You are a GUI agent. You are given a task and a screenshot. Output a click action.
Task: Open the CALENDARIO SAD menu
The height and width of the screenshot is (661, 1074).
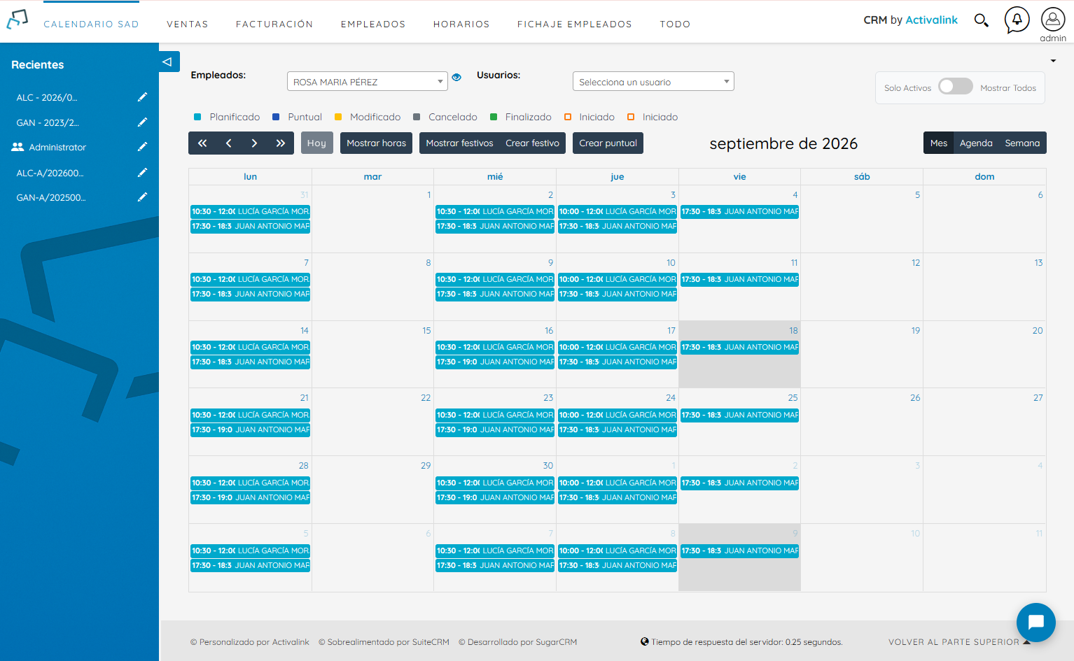pos(91,24)
